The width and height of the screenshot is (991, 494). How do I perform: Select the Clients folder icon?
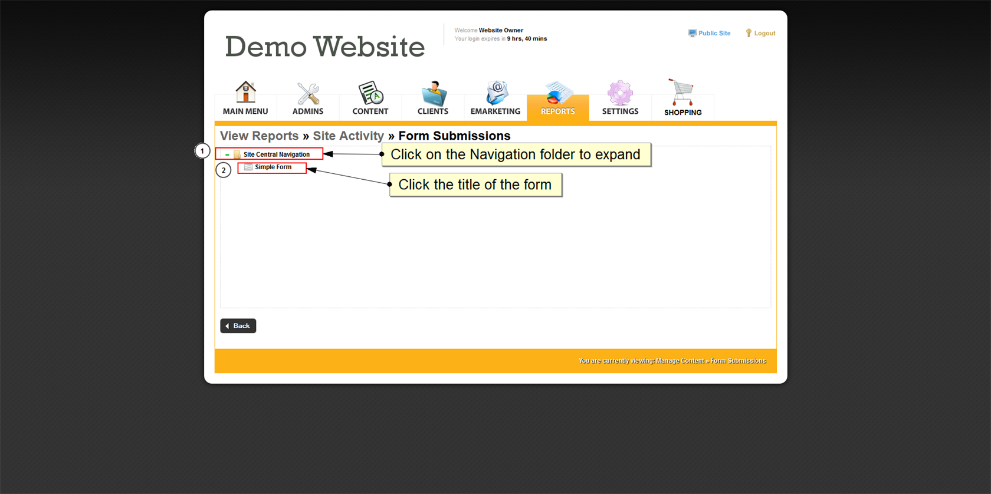tap(433, 93)
